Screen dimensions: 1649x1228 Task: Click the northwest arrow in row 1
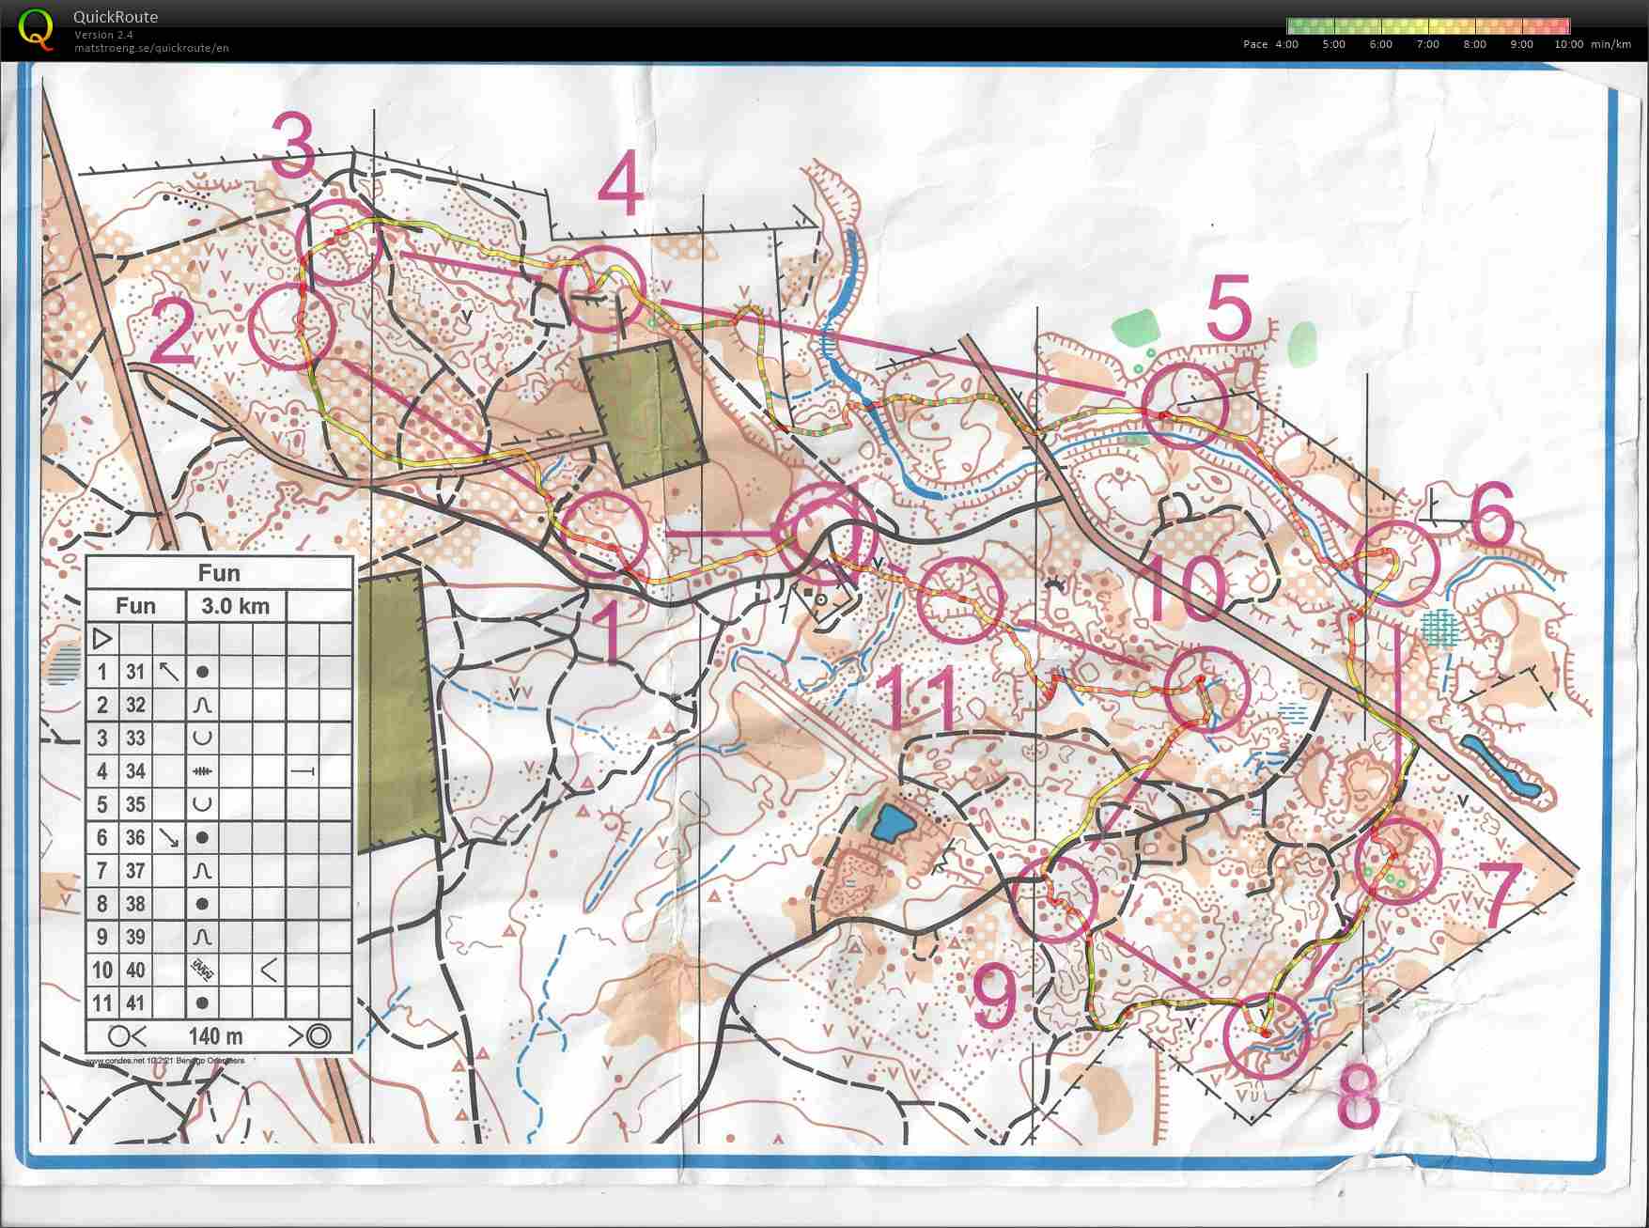click(x=169, y=672)
